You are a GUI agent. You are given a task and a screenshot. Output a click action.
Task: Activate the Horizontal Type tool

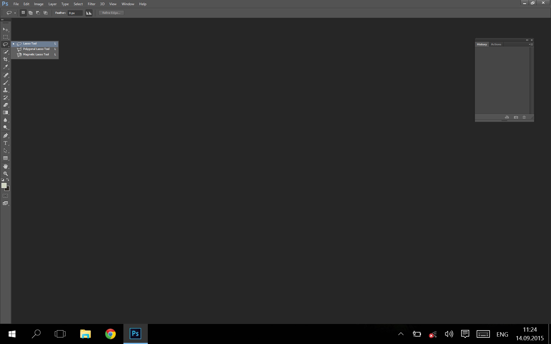5,143
